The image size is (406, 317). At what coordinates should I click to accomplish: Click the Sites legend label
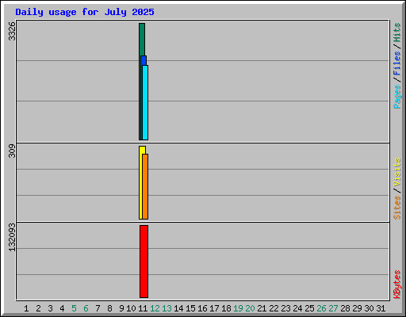396,208
